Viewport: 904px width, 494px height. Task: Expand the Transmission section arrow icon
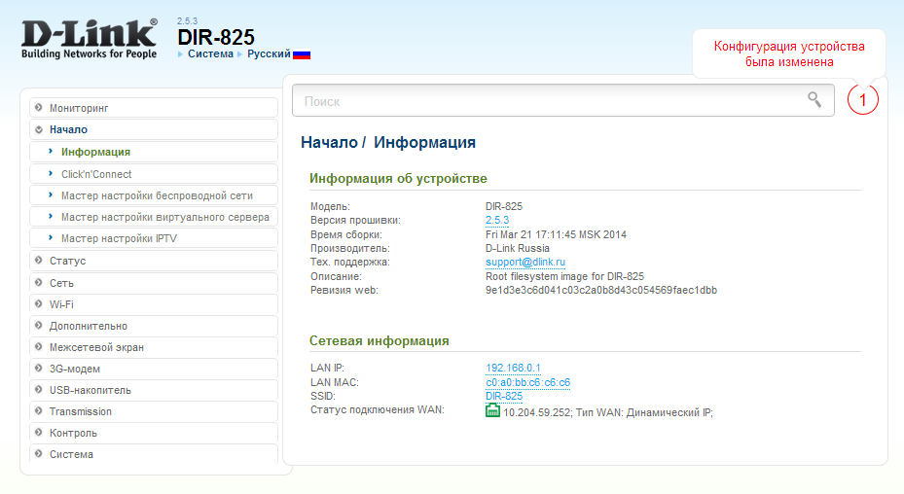[39, 411]
